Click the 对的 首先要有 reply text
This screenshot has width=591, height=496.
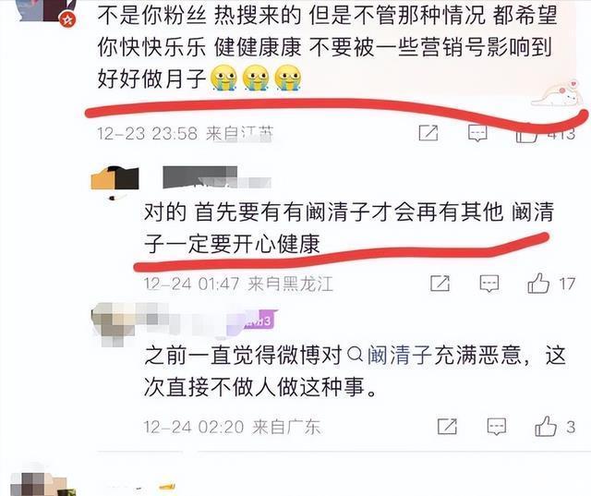[x=349, y=228]
